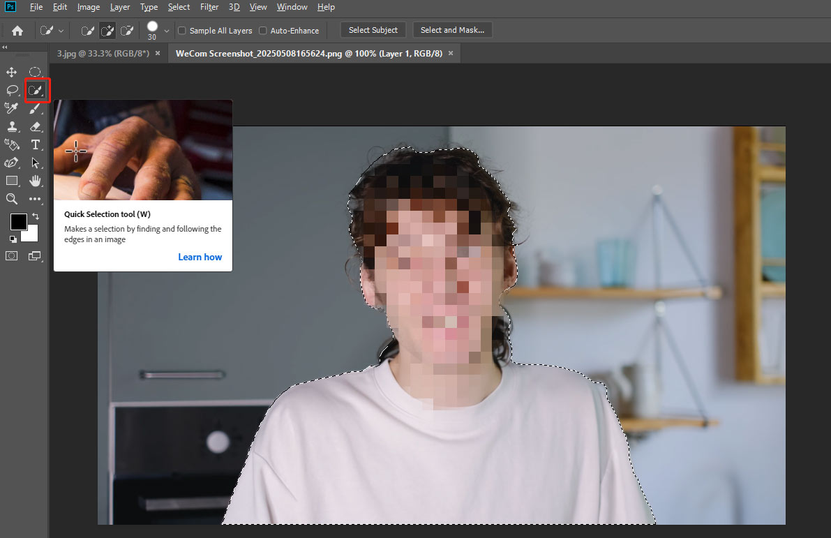Select the Zoom tool
Screen dimensions: 831x538
click(12, 199)
